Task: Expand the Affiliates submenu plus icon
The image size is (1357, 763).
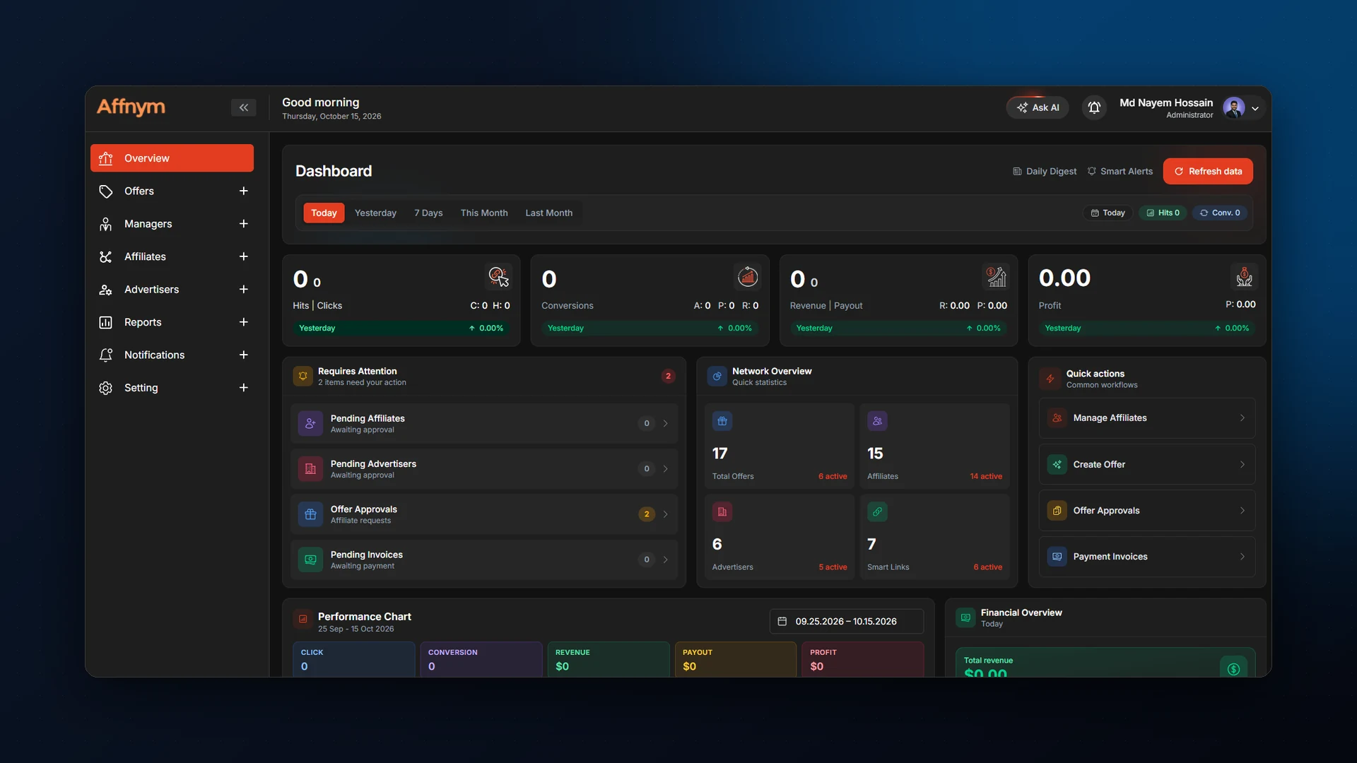Action: coord(243,256)
